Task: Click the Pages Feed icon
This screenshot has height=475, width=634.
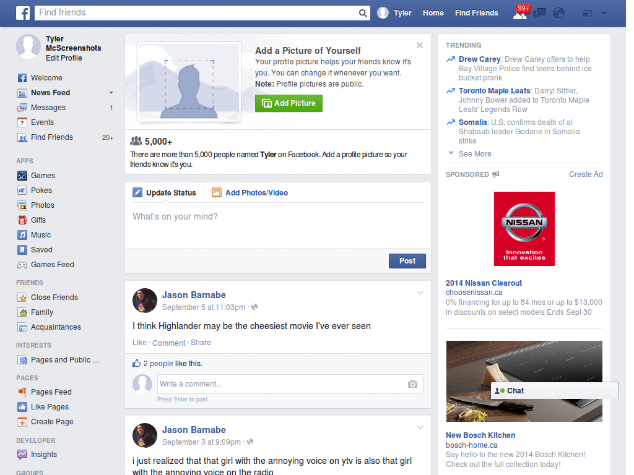Action: 22,392
